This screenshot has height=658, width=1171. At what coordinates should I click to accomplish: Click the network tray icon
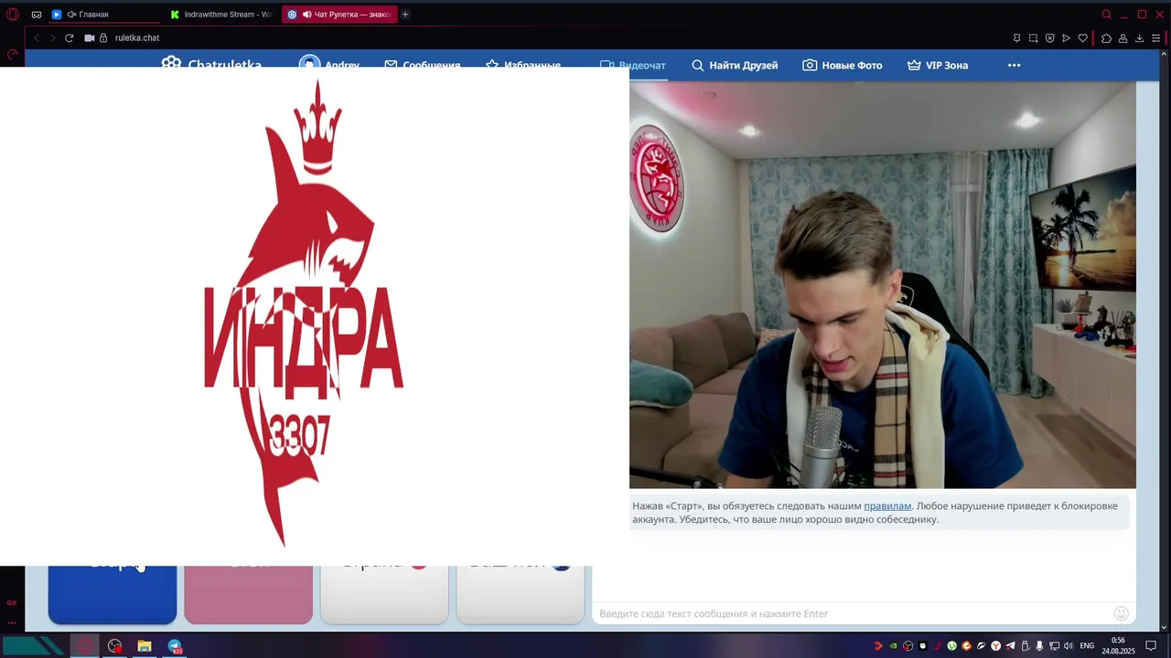point(1054,646)
